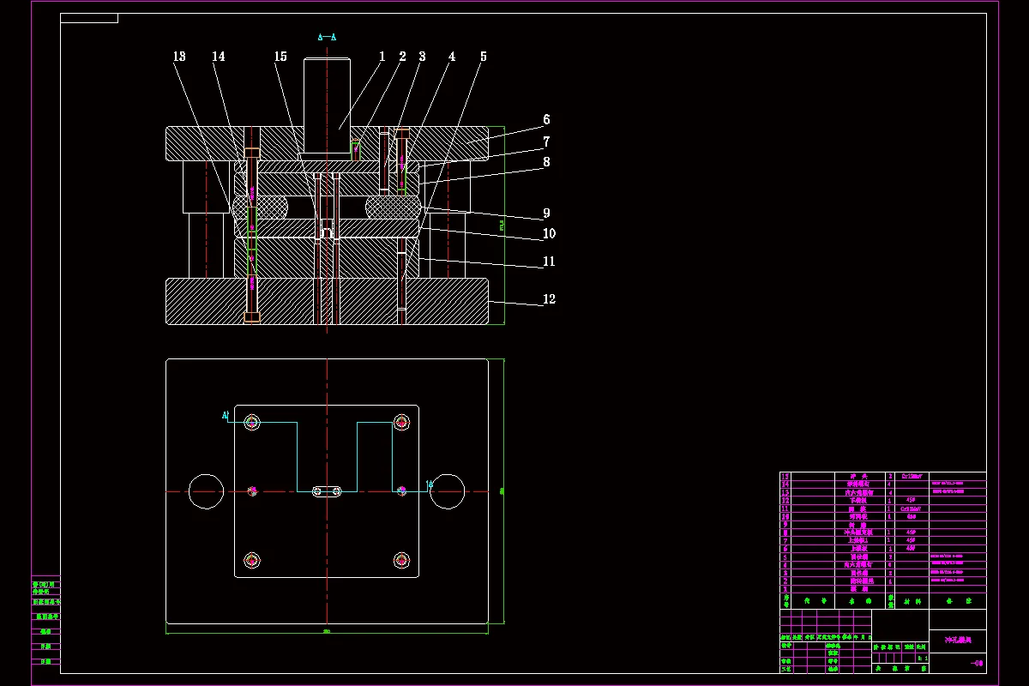
Task: Click callout number 15 above the section
Action: coord(280,57)
